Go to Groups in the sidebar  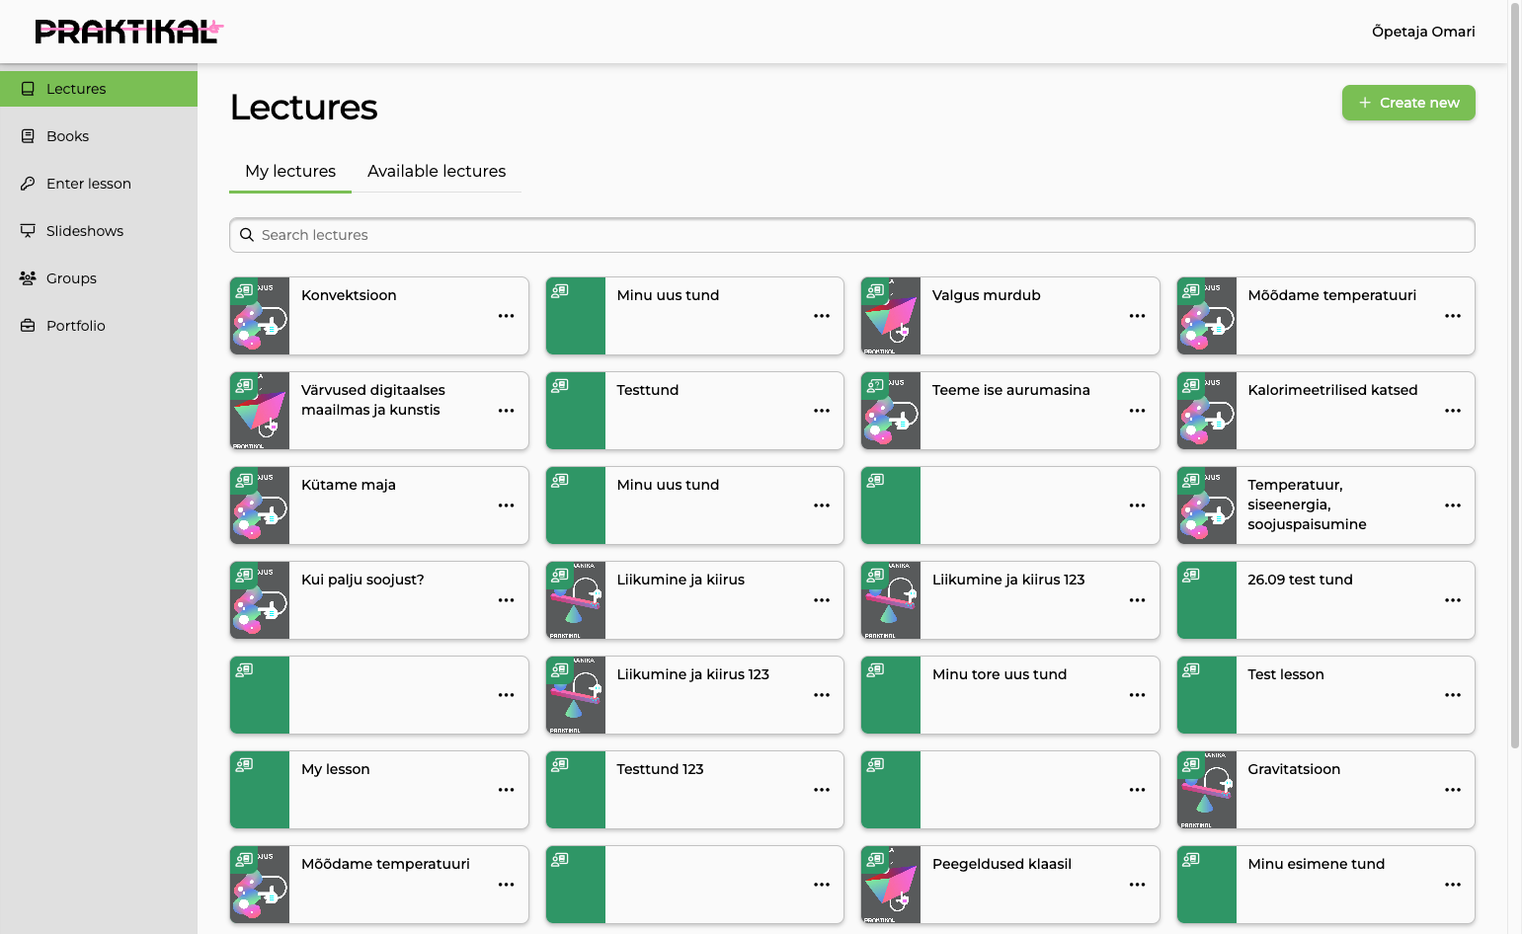[x=99, y=278]
